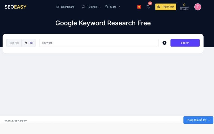
Task: Expand the Từ khoá dropdown chevron
Action: (x=100, y=7)
